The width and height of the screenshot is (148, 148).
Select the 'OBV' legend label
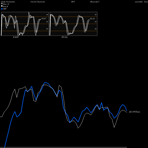[x=5, y=9]
